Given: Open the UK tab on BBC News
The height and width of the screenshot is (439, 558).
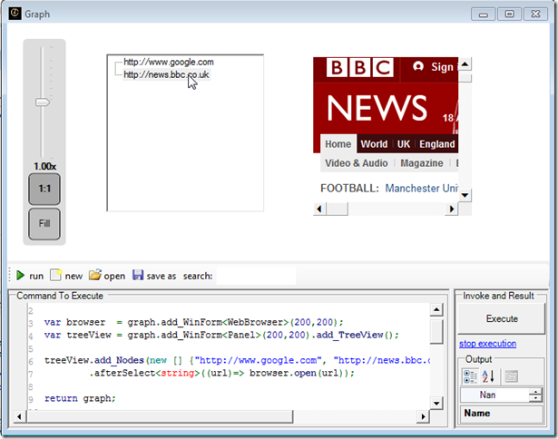Looking at the screenshot, I should click(404, 144).
